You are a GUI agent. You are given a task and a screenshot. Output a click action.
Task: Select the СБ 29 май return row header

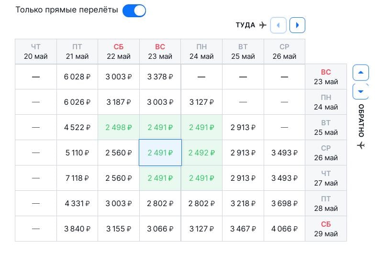click(326, 229)
